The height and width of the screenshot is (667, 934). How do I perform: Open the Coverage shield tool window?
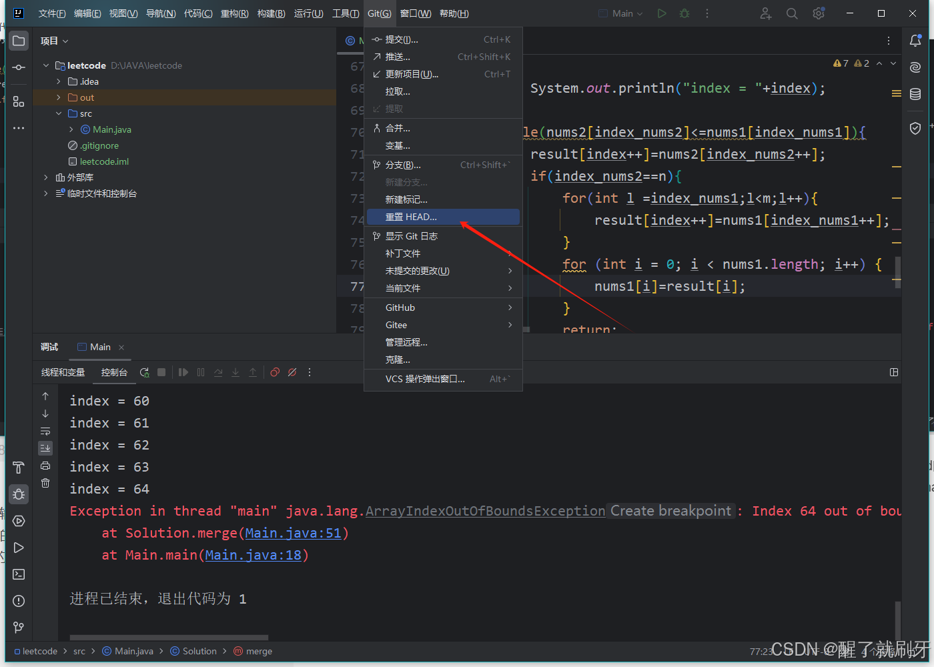[915, 128]
